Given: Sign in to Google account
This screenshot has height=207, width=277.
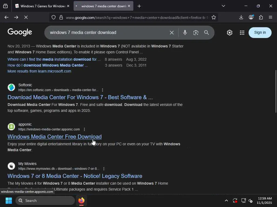Looking at the screenshot, I should tap(260, 33).
